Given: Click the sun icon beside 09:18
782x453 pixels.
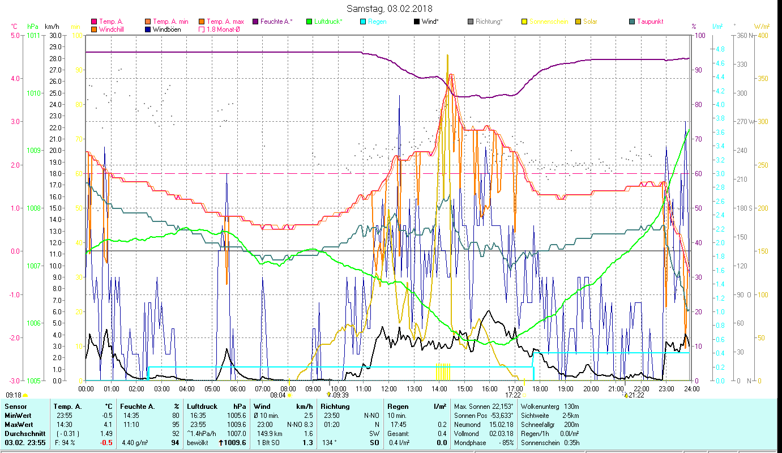Looking at the screenshot, I should (x=25, y=395).
